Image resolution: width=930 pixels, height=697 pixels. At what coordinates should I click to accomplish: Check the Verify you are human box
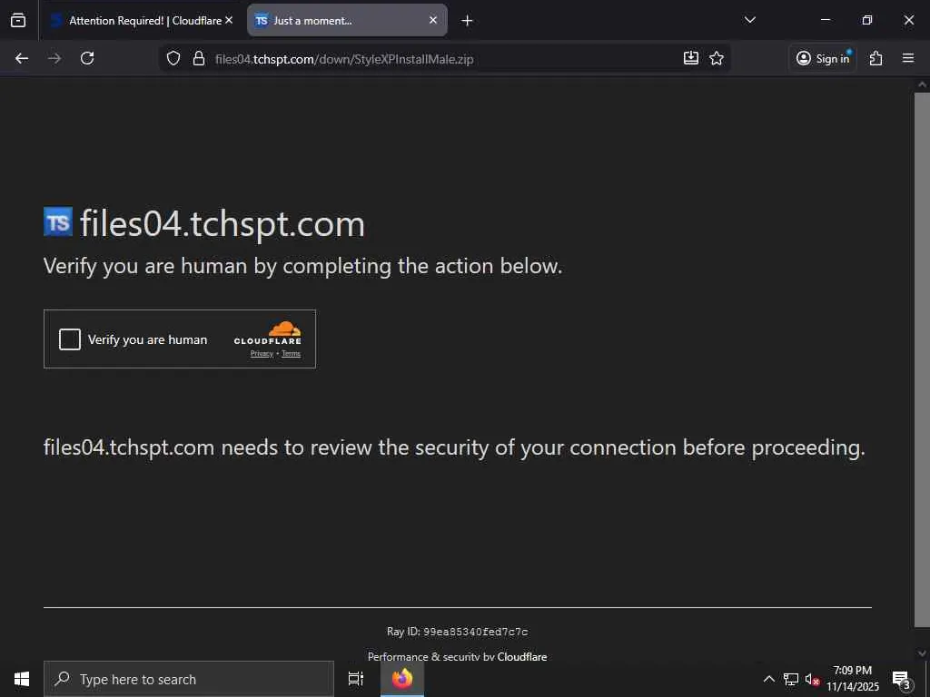pyautogui.click(x=69, y=339)
